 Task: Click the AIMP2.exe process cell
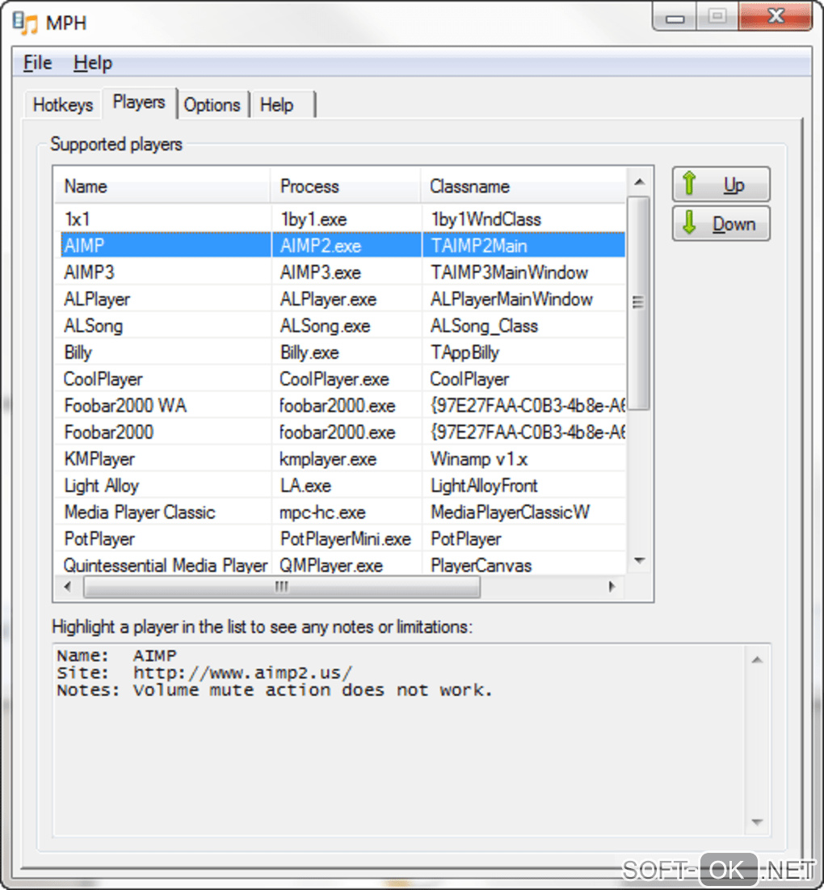[x=346, y=246]
